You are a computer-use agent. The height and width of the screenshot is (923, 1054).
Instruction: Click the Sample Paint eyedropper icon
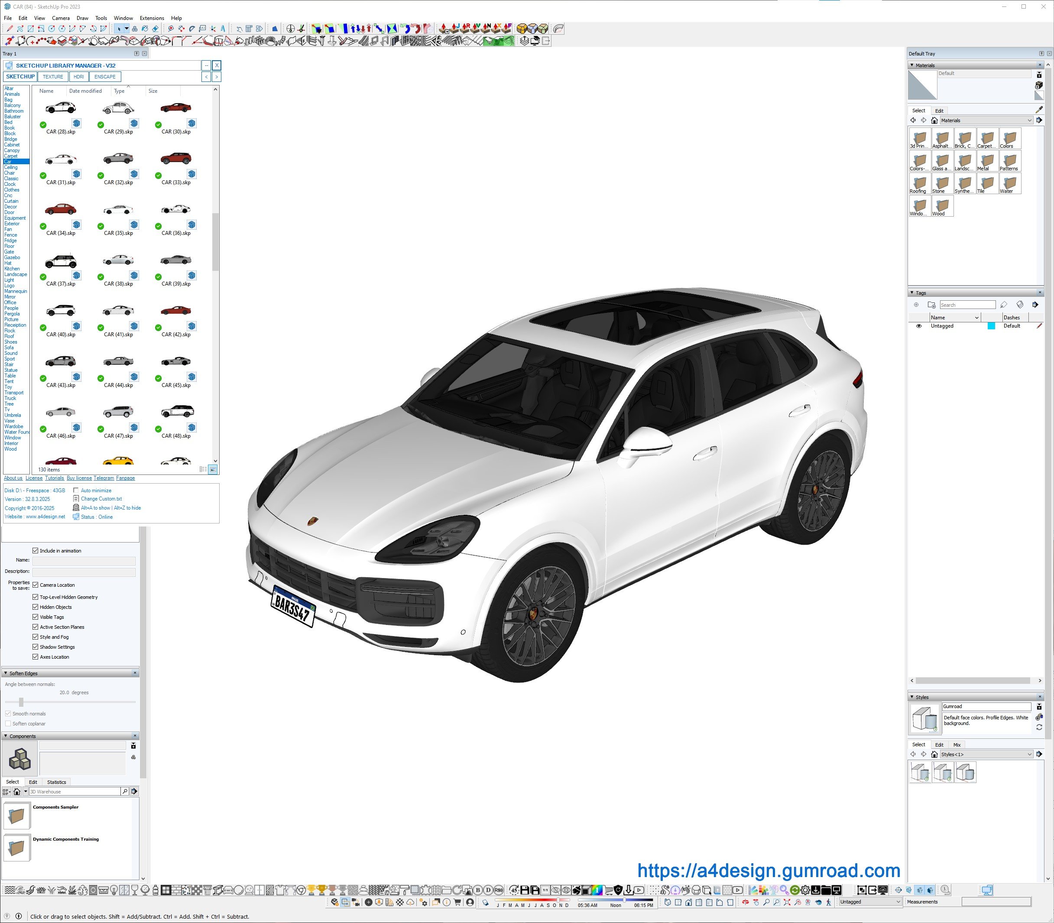[x=1038, y=110]
